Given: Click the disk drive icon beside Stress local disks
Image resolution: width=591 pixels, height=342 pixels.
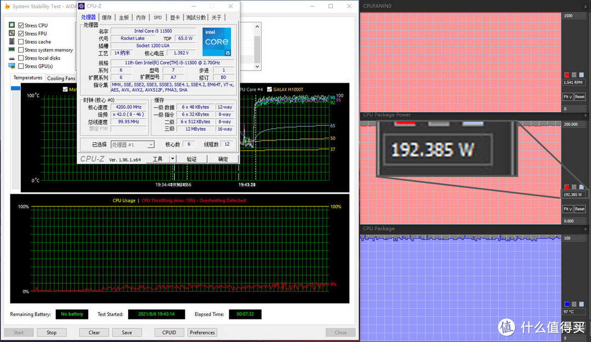Looking at the screenshot, I should [11, 58].
